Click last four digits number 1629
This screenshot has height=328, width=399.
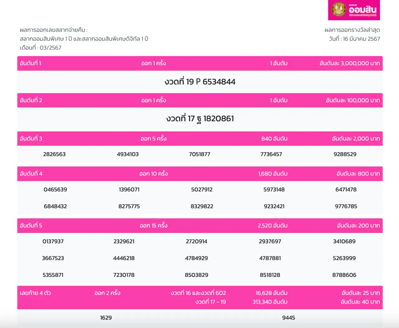click(106, 318)
